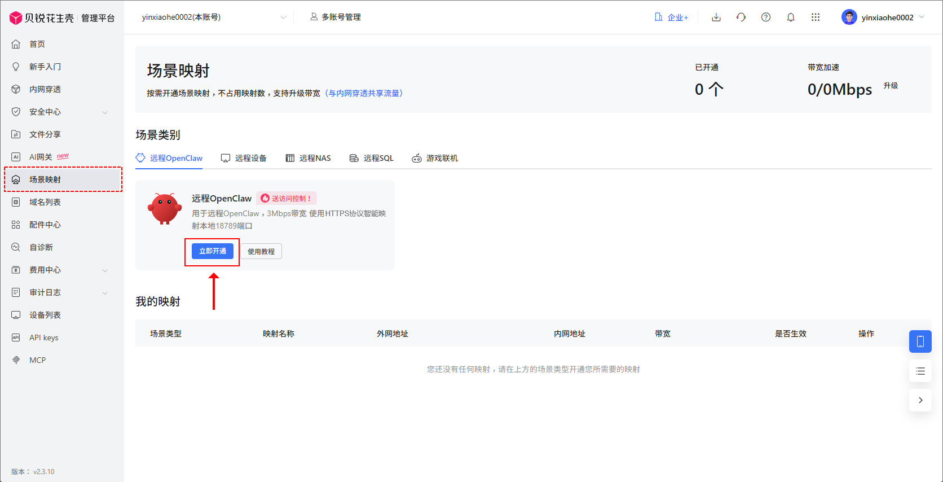Screen dimensions: 943x482
Task: Click the 带宽 column header
Action: pyautogui.click(x=663, y=334)
